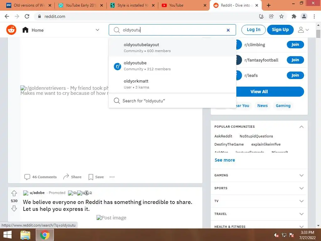This screenshot has height=241, width=321.
Task: Select oldyoutube community suggestion
Action: (x=172, y=66)
